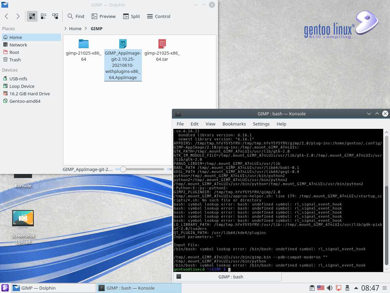Image resolution: width=390 pixels, height=293 pixels.
Task: Open Loop Device entry
Action: pos(31,86)
